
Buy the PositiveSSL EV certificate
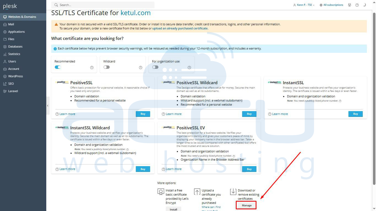249,169
